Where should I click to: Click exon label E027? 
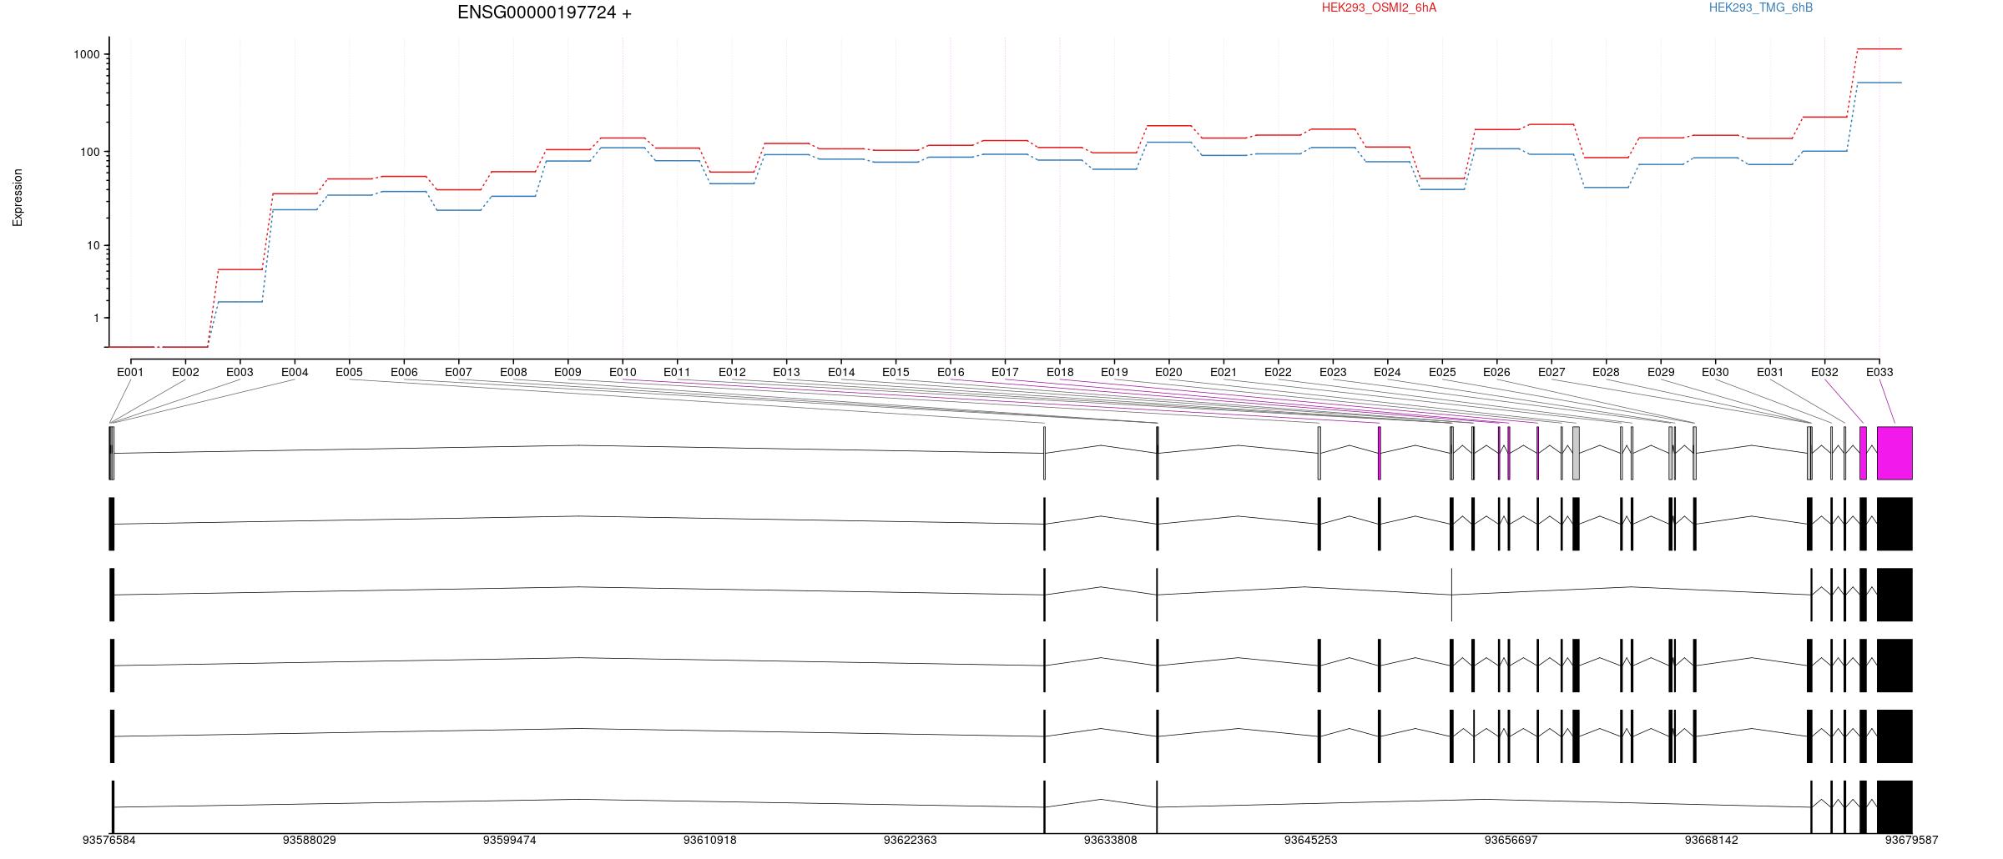click(1551, 372)
